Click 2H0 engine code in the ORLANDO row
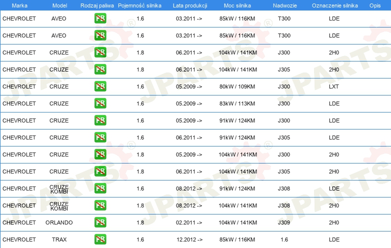The height and width of the screenshot is (248, 391). [x=334, y=222]
